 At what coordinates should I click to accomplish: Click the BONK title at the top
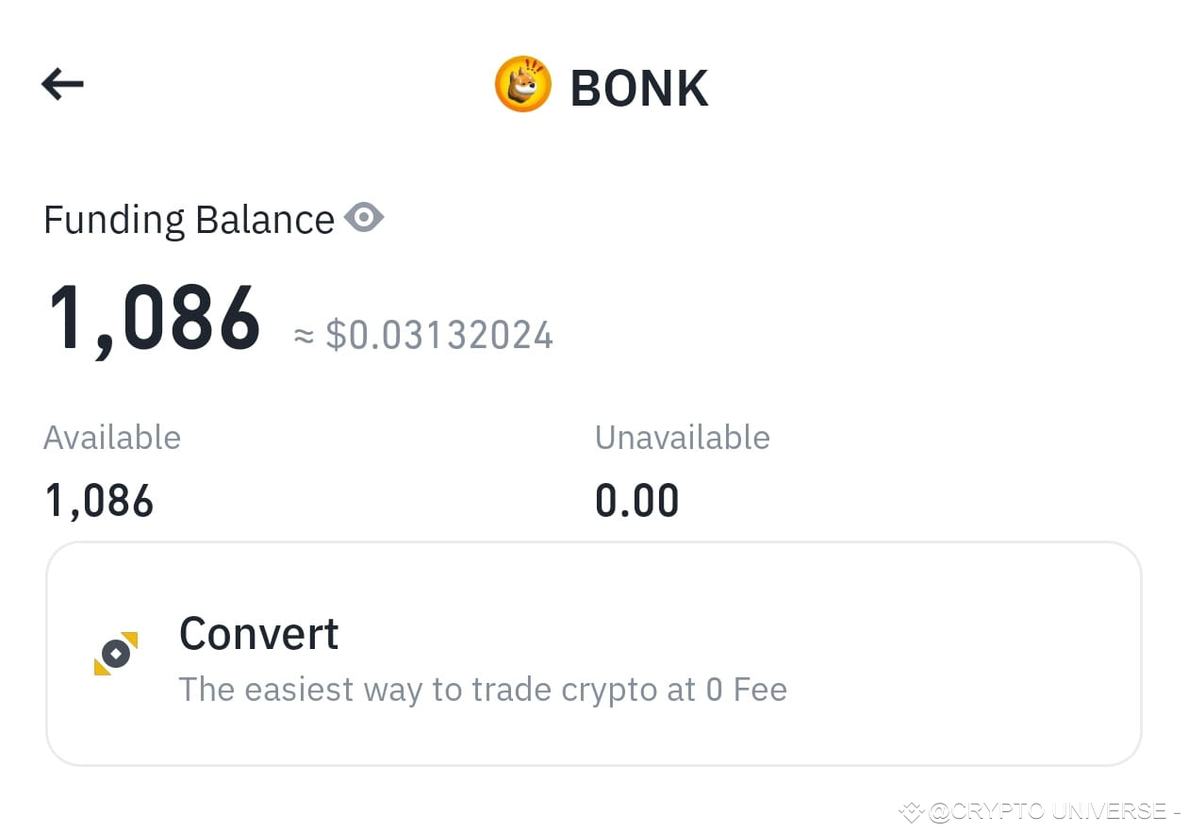coord(639,86)
